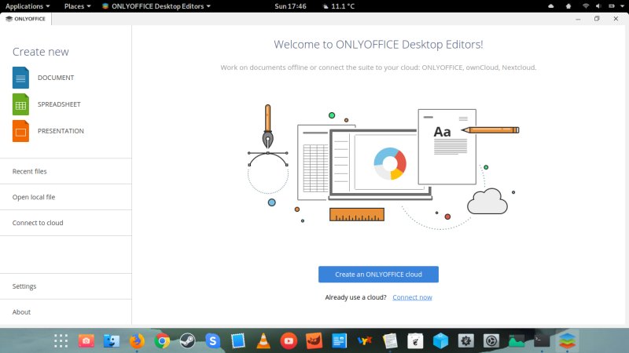Select the ONLYOFFICE home tab
Image resolution: width=629 pixels, height=353 pixels.
point(26,19)
